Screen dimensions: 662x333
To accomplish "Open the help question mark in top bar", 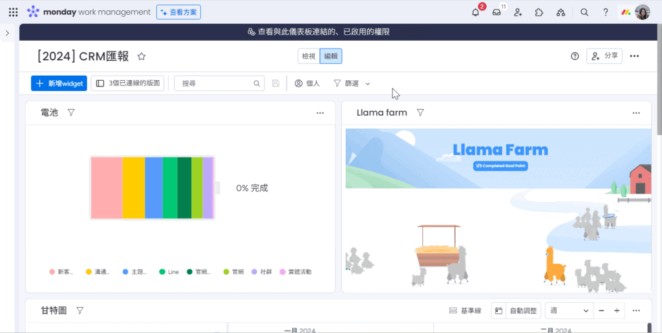I will click(605, 12).
